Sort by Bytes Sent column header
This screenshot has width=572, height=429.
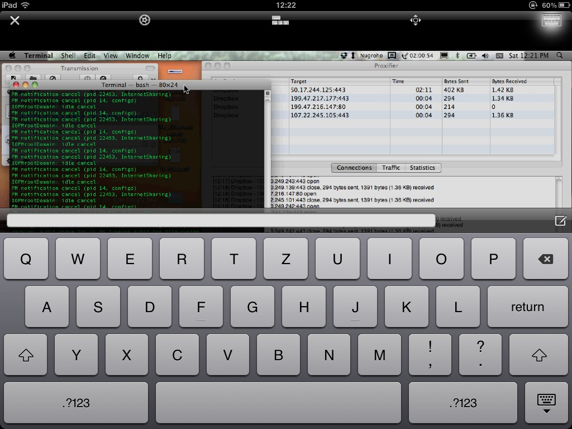(465, 82)
